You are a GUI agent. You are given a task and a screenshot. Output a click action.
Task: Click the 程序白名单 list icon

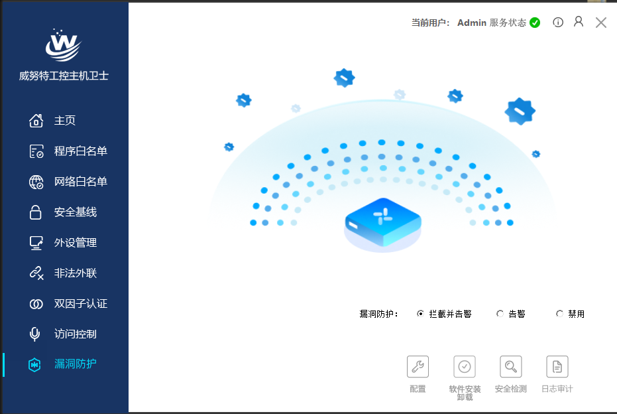(36, 151)
